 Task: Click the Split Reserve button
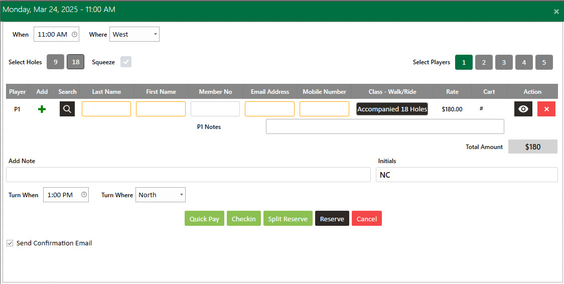[288, 219]
